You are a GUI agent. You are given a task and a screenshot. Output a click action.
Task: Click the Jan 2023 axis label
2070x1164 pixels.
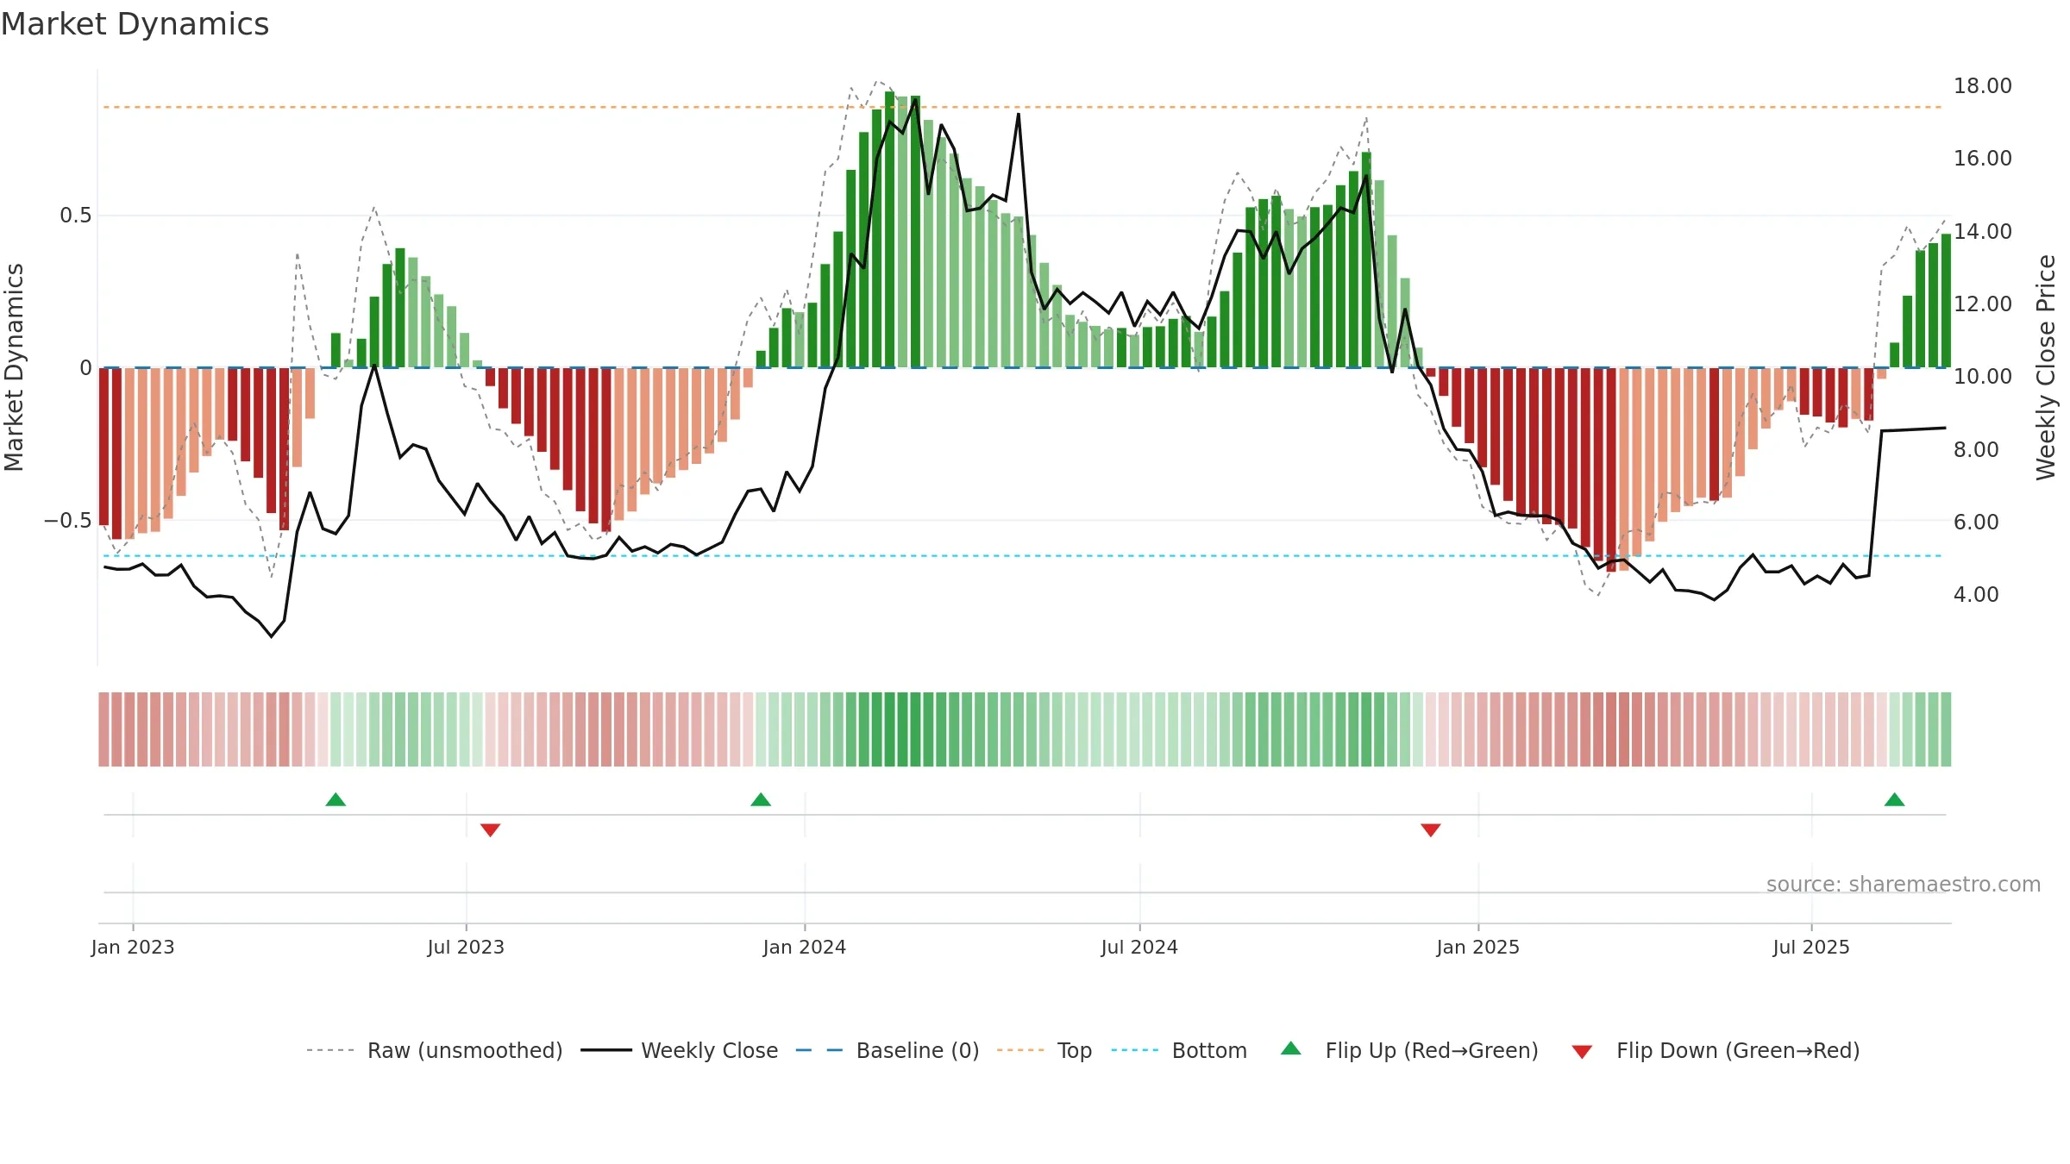(133, 947)
